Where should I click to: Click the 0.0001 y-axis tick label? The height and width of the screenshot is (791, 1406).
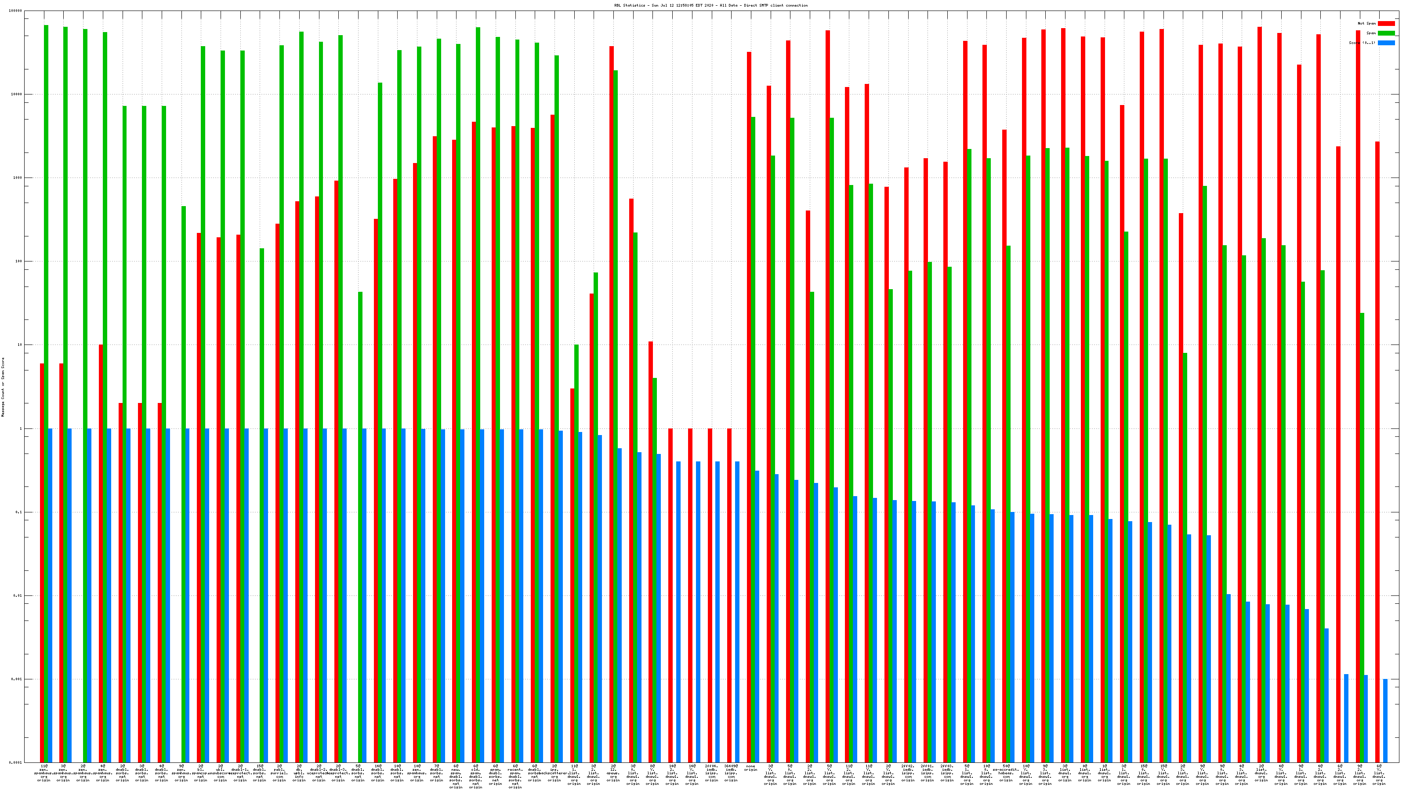coord(16,762)
